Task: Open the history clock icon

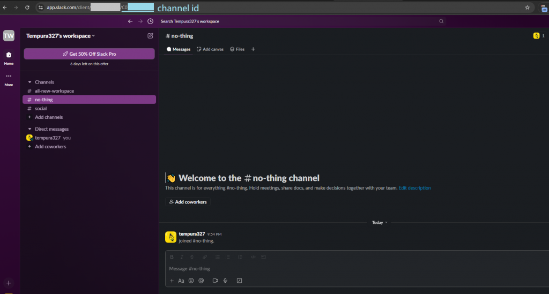Action: click(x=151, y=21)
